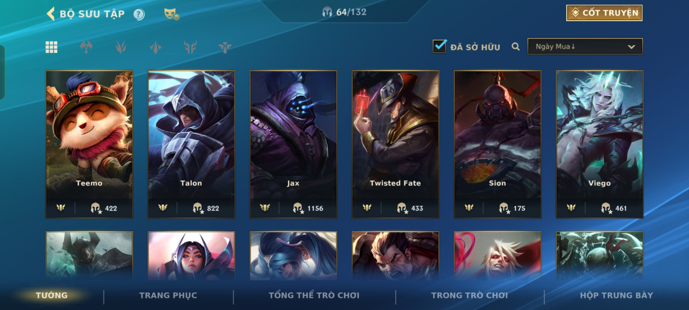
Task: Open the Twisted Fate champion card
Action: point(396,144)
